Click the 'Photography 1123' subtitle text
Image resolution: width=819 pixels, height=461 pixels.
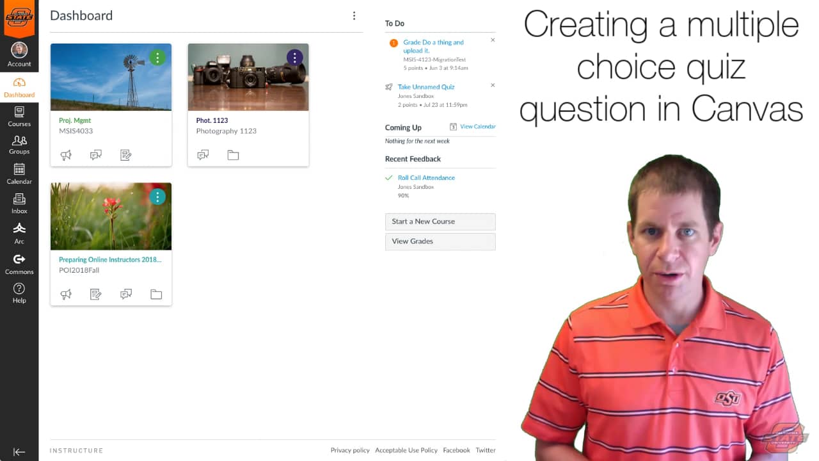227,131
